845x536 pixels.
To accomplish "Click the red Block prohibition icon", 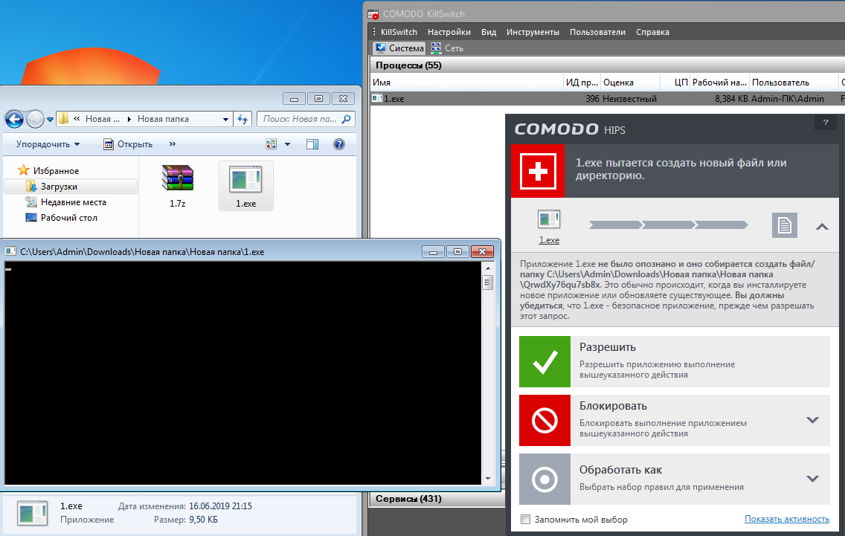I will pyautogui.click(x=544, y=420).
